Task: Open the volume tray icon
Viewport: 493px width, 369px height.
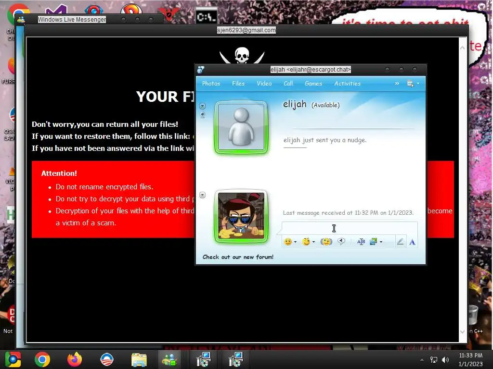Action: click(445, 360)
